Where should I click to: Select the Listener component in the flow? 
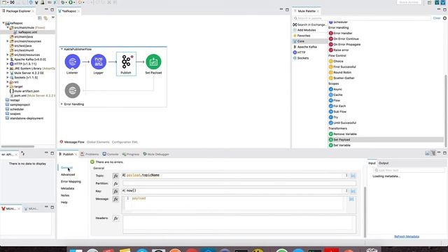72,62
